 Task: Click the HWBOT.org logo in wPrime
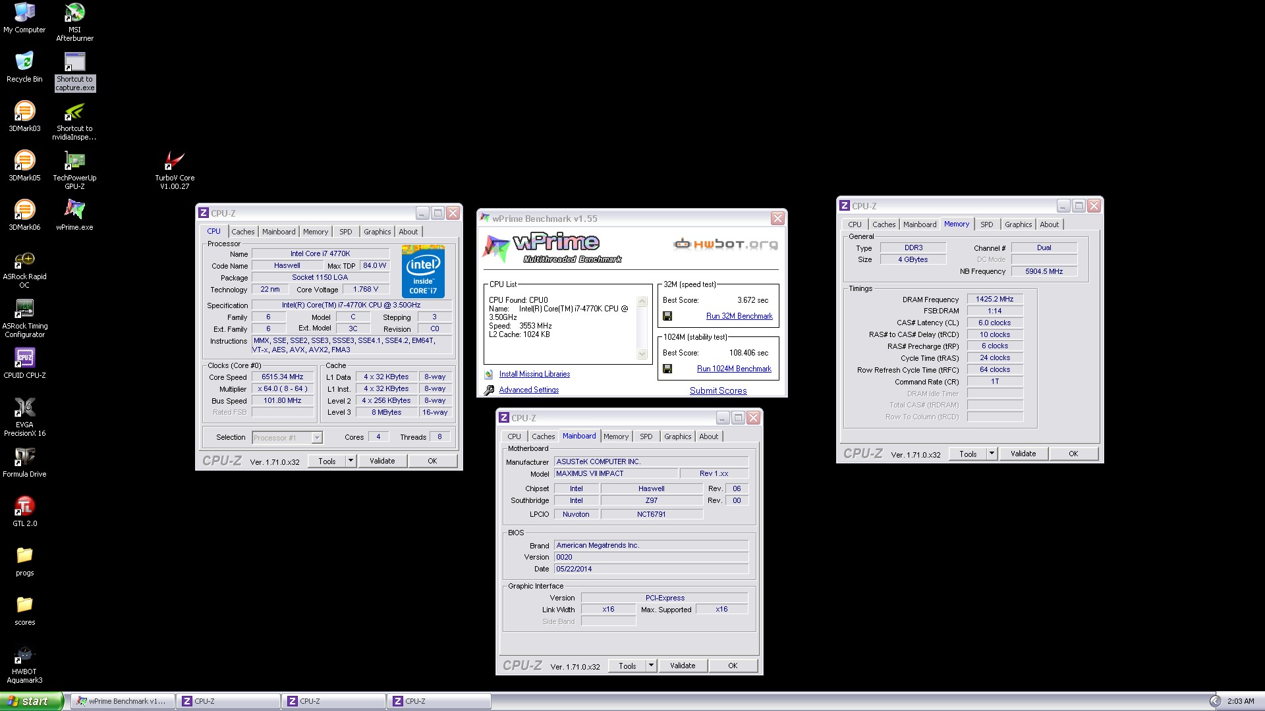[x=725, y=244]
